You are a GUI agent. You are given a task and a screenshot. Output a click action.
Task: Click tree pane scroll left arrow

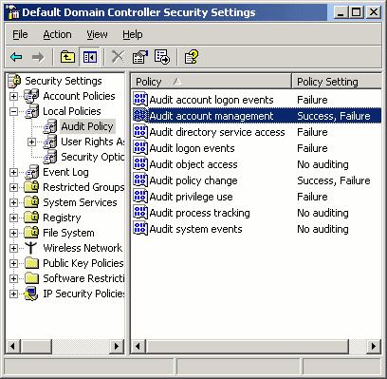(x=13, y=346)
